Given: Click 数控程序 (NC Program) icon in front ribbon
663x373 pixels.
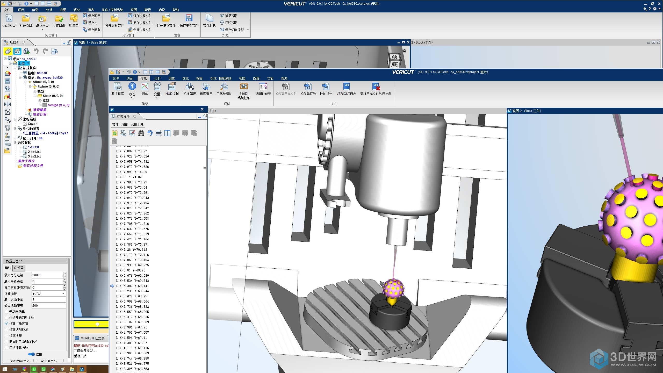Looking at the screenshot, I should pyautogui.click(x=118, y=89).
